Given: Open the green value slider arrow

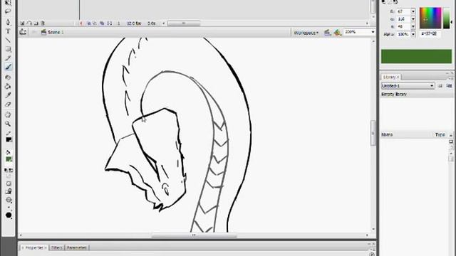Looking at the screenshot, I should coord(413,19).
